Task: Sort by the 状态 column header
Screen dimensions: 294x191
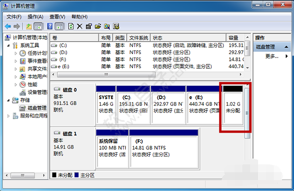Action: [x=188, y=38]
